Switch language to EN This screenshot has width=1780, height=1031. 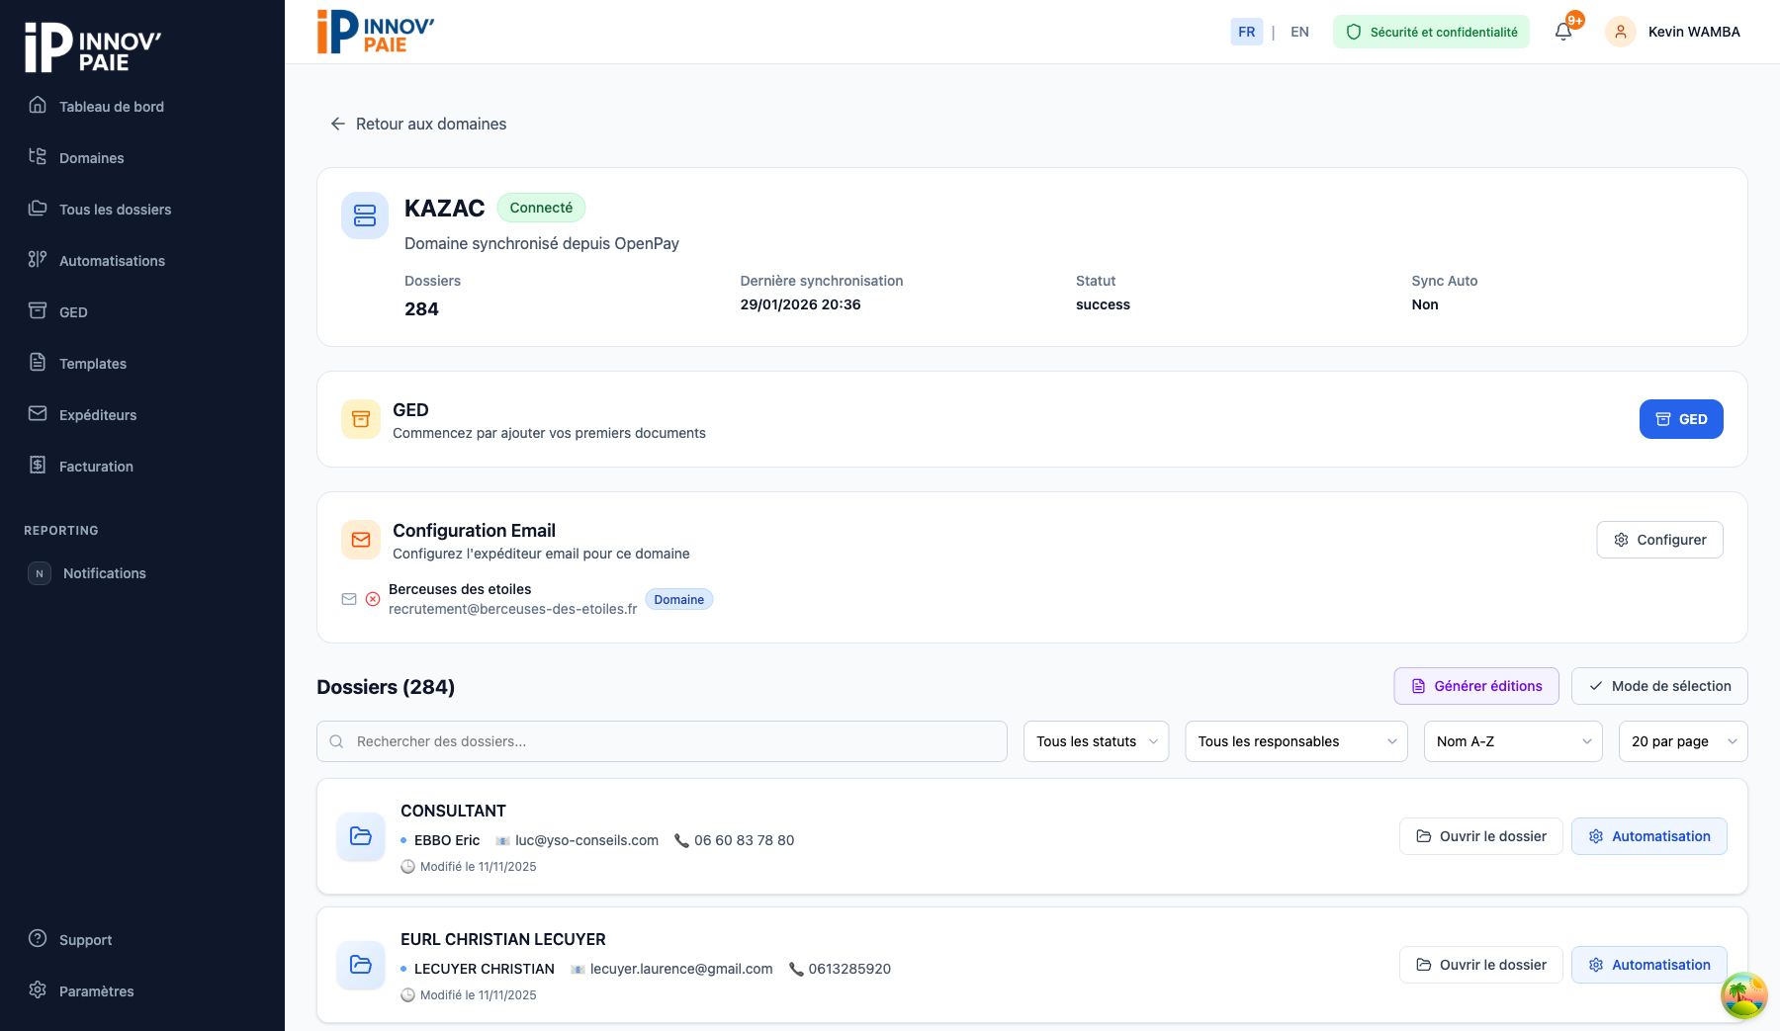pyautogui.click(x=1299, y=32)
